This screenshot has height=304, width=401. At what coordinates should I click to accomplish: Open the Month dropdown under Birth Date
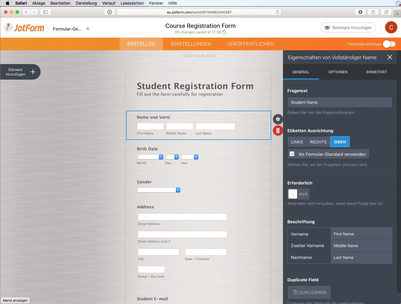tap(150, 157)
